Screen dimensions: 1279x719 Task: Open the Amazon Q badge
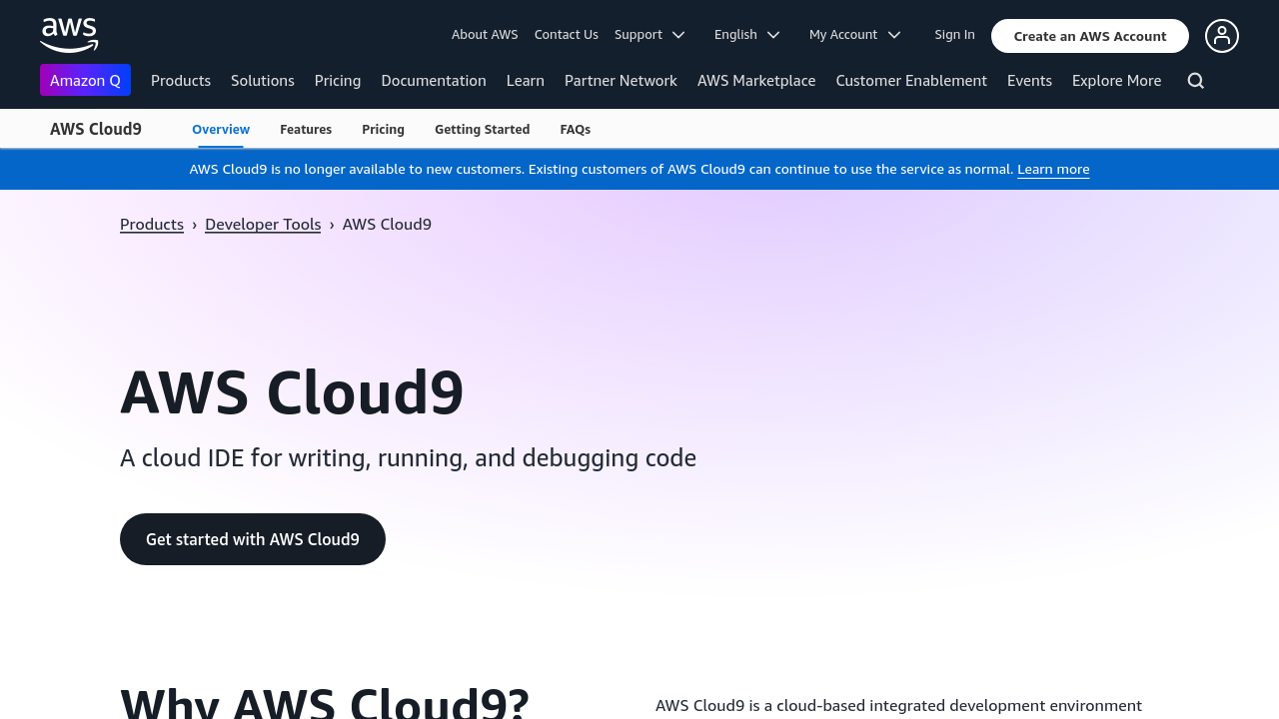[85, 80]
